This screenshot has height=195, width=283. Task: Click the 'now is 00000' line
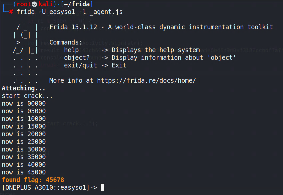24,103
